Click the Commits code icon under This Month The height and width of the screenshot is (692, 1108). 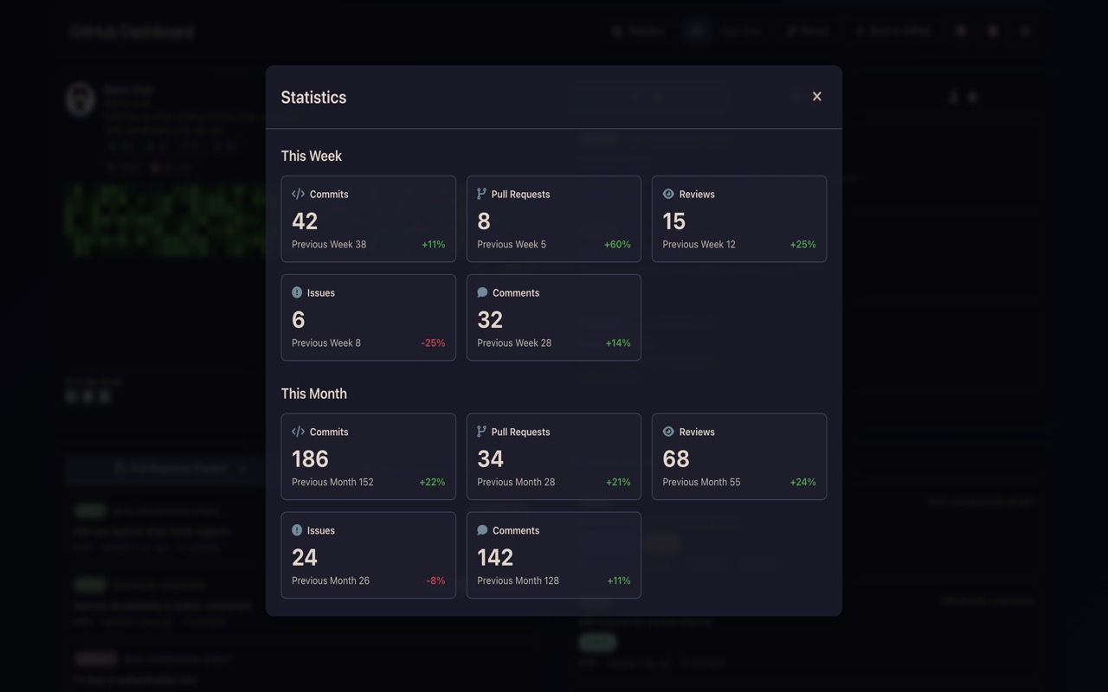[x=298, y=432]
